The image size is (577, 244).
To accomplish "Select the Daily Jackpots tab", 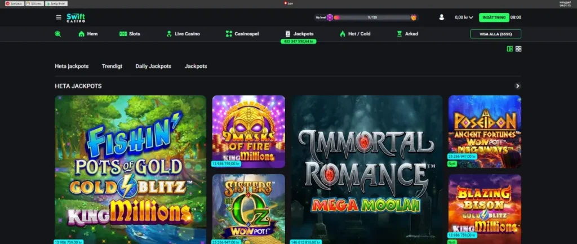I will click(x=153, y=66).
